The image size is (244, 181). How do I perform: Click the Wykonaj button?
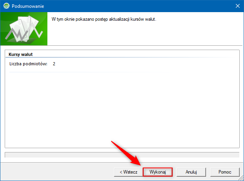[157, 172]
